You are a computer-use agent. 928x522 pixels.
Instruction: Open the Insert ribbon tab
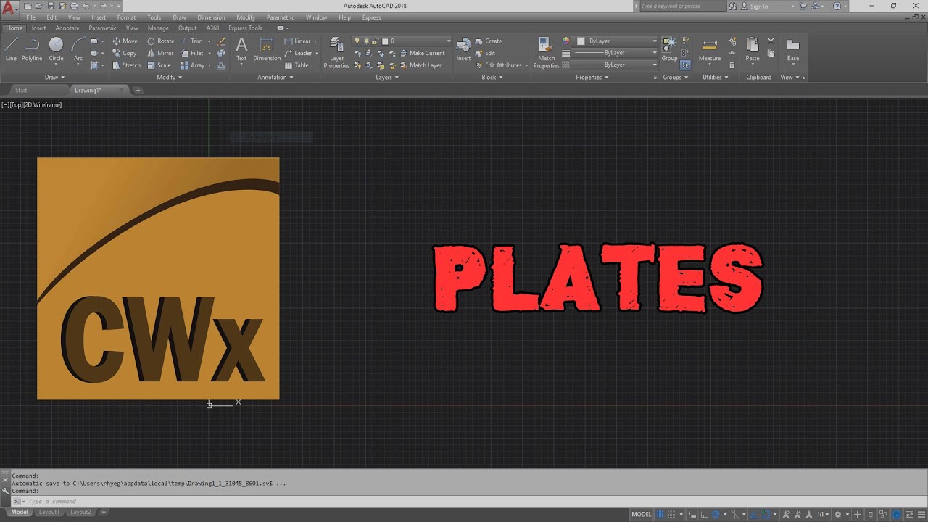coord(38,28)
